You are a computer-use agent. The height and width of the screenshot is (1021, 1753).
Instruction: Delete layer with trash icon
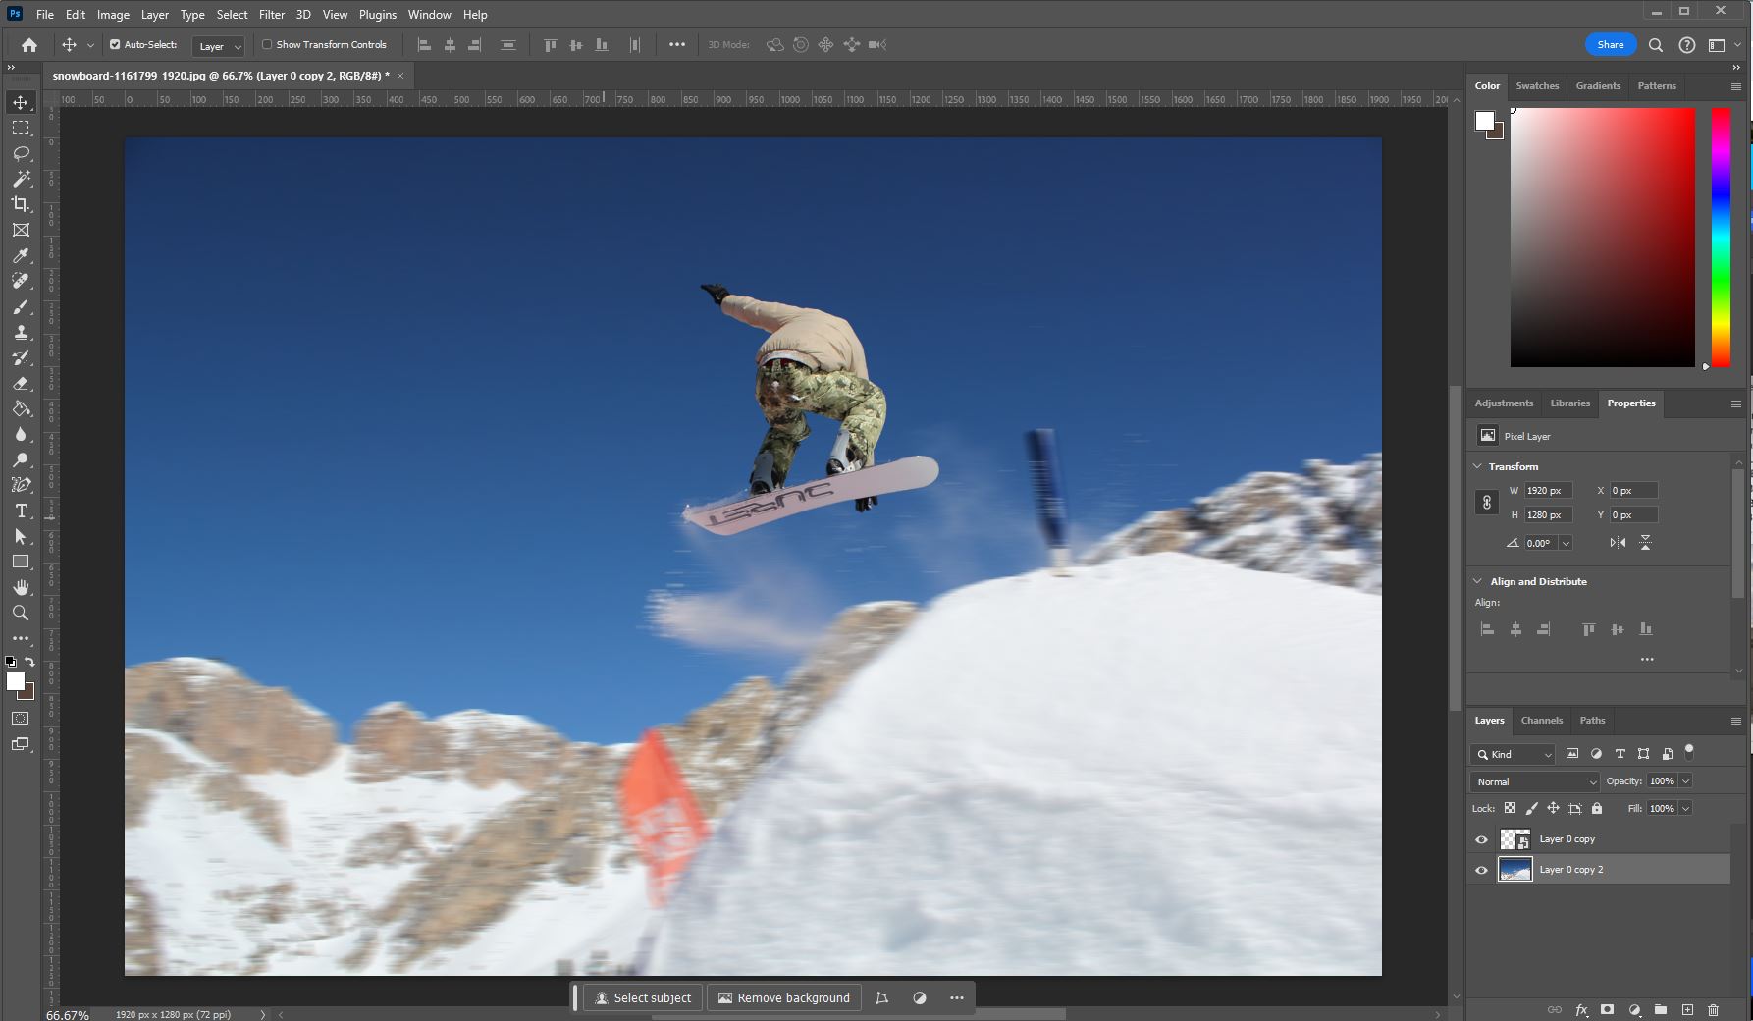[x=1713, y=1009]
